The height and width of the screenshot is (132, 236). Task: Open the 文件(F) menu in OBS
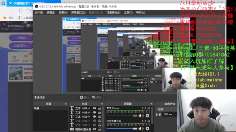39,13
